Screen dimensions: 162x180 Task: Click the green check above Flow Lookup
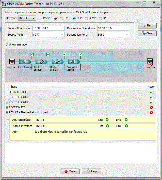(x=32, y=54)
